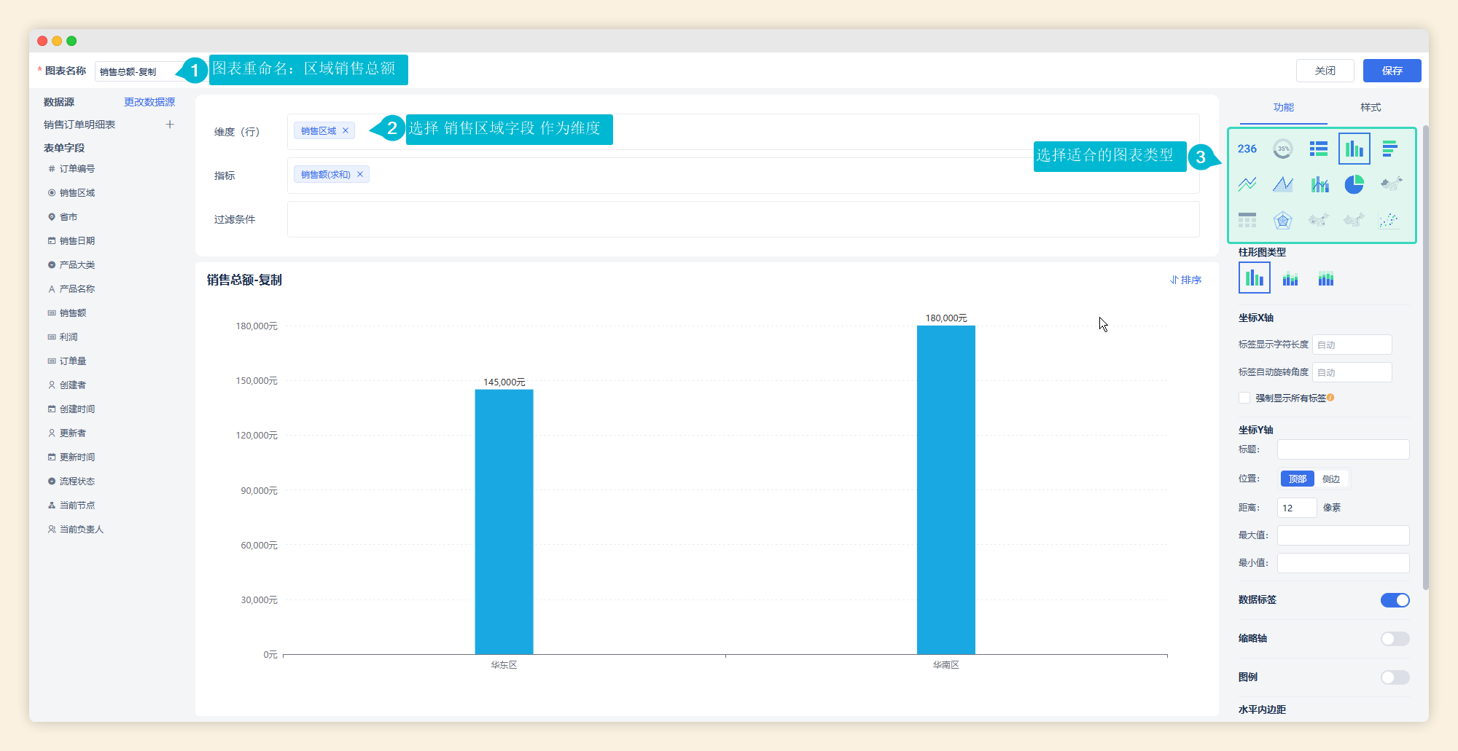
Task: Select the numeric indicator card chart type (236)
Action: pyautogui.click(x=1247, y=149)
